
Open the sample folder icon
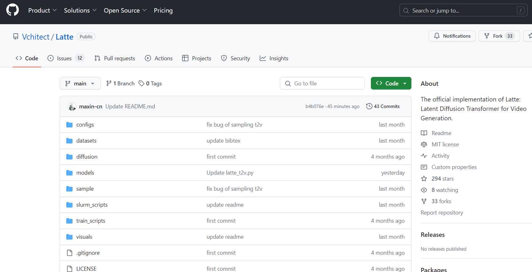click(x=69, y=189)
